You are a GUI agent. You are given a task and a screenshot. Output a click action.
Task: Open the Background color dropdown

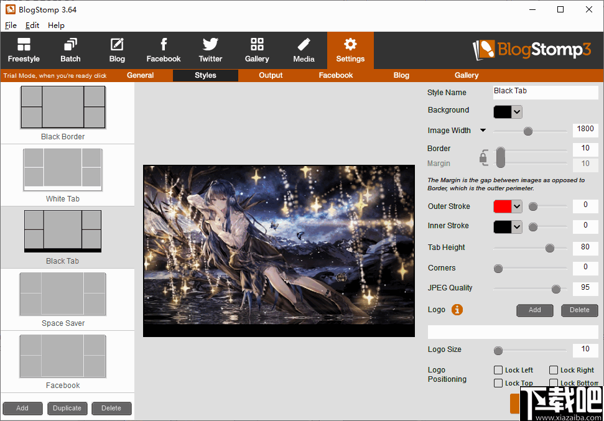[x=517, y=112]
